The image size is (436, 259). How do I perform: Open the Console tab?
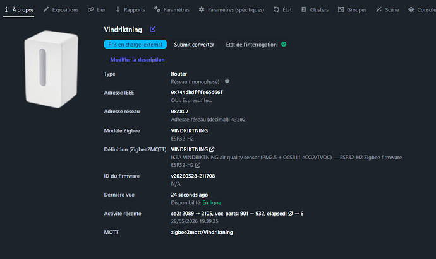pos(422,9)
